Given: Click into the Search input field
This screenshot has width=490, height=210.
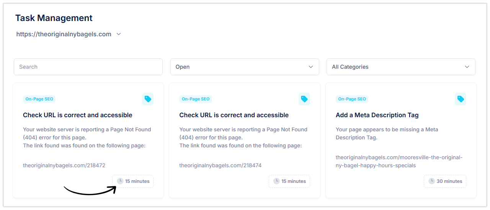Looking at the screenshot, I should pos(88,67).
